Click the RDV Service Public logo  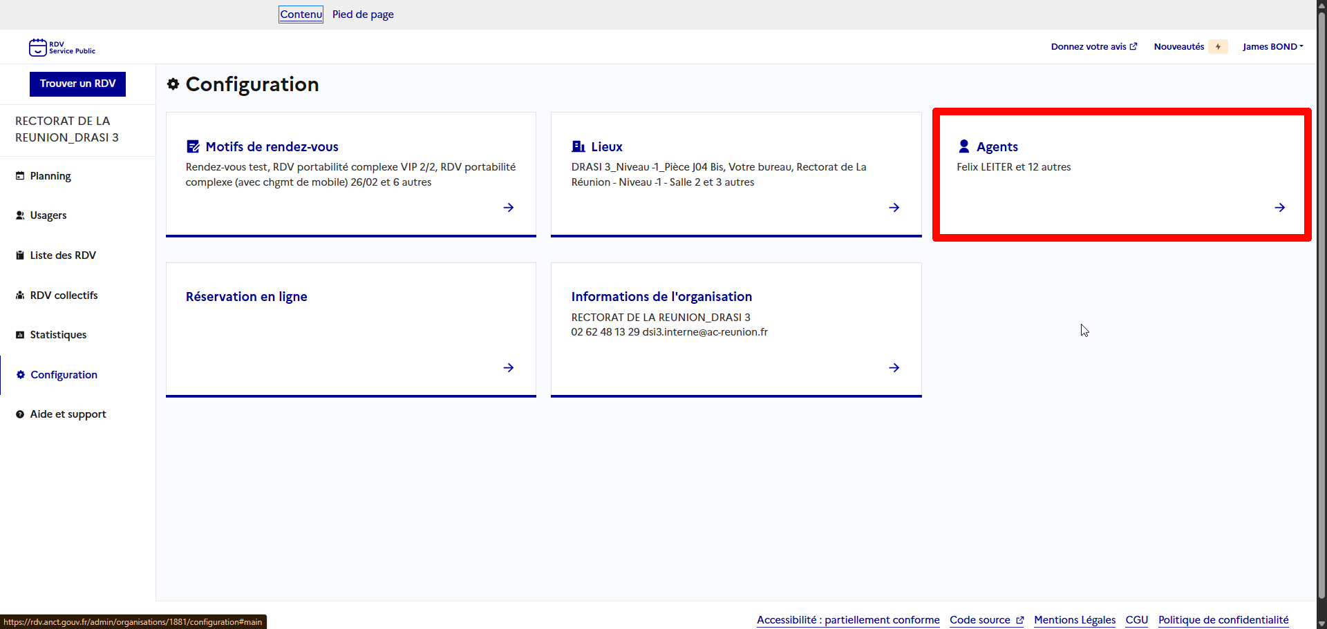point(62,47)
